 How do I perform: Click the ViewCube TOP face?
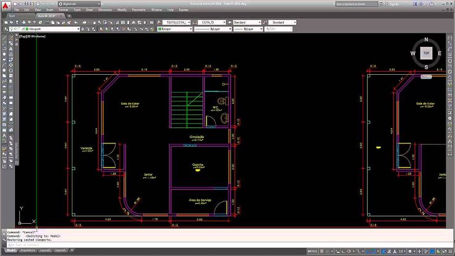[426, 53]
